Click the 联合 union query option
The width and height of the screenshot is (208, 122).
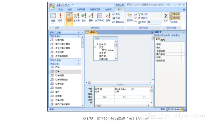click(116, 14)
